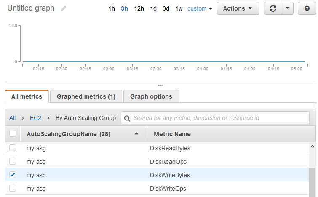Expand the custom time range dropdown
The width and height of the screenshot is (318, 197).
pyautogui.click(x=200, y=8)
